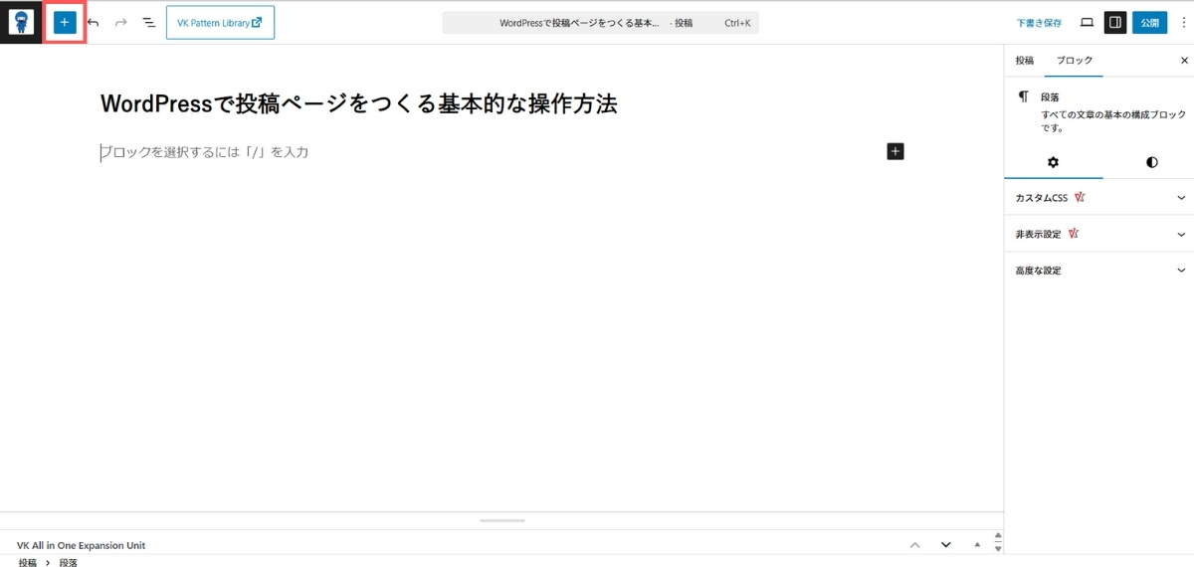This screenshot has width=1194, height=567.
Task: Collapse the VK All in One Expansion Unit panel
Action: (x=977, y=545)
